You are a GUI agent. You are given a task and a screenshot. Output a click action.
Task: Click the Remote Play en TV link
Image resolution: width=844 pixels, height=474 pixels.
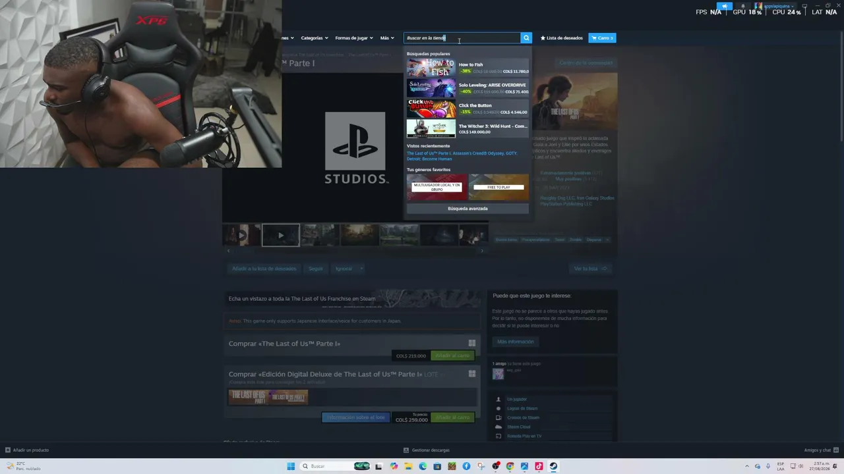click(x=524, y=436)
